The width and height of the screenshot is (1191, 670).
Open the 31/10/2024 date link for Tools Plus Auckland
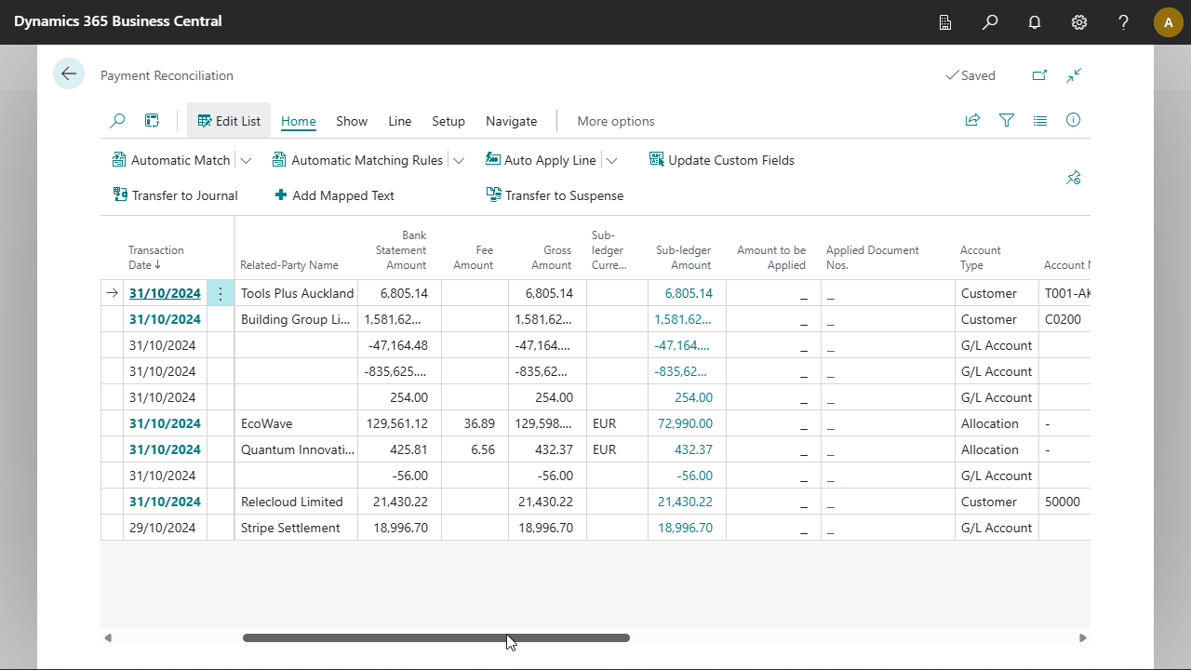(165, 293)
